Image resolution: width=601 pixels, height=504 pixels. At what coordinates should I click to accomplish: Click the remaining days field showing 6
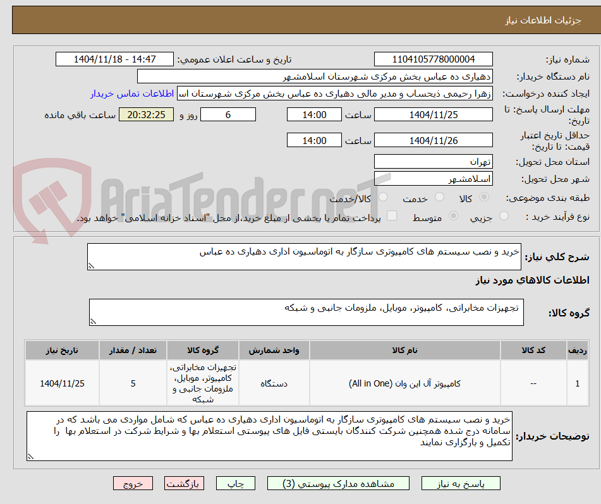coord(228,114)
